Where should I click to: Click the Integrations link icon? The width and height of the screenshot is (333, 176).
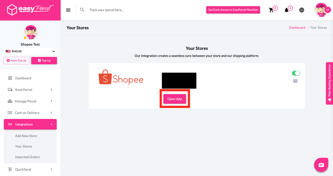coord(10,124)
